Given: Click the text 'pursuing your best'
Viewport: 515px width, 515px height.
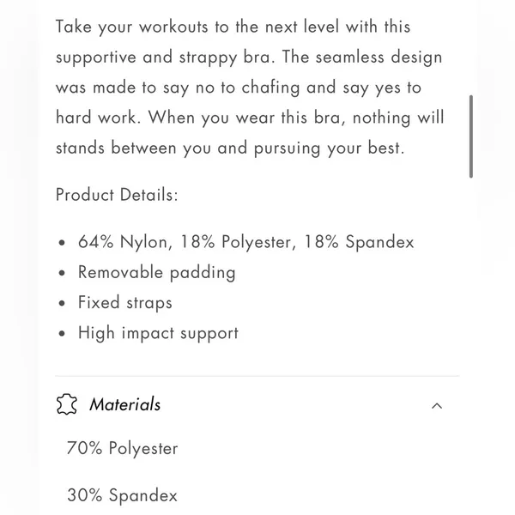Looking at the screenshot, I should [x=329, y=148].
